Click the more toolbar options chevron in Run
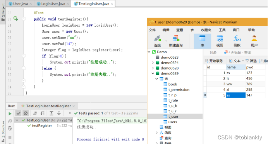The image size is (268, 144). coord(70,113)
